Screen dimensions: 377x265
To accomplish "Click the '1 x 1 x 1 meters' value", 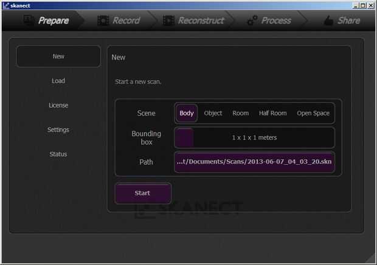I will 254,137.
